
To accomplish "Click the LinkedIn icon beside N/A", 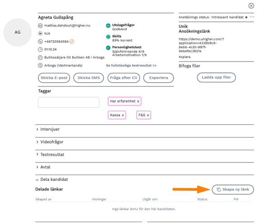I will point(40,33).
